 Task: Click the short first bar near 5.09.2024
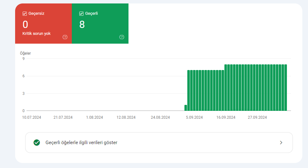pyautogui.click(x=185, y=108)
